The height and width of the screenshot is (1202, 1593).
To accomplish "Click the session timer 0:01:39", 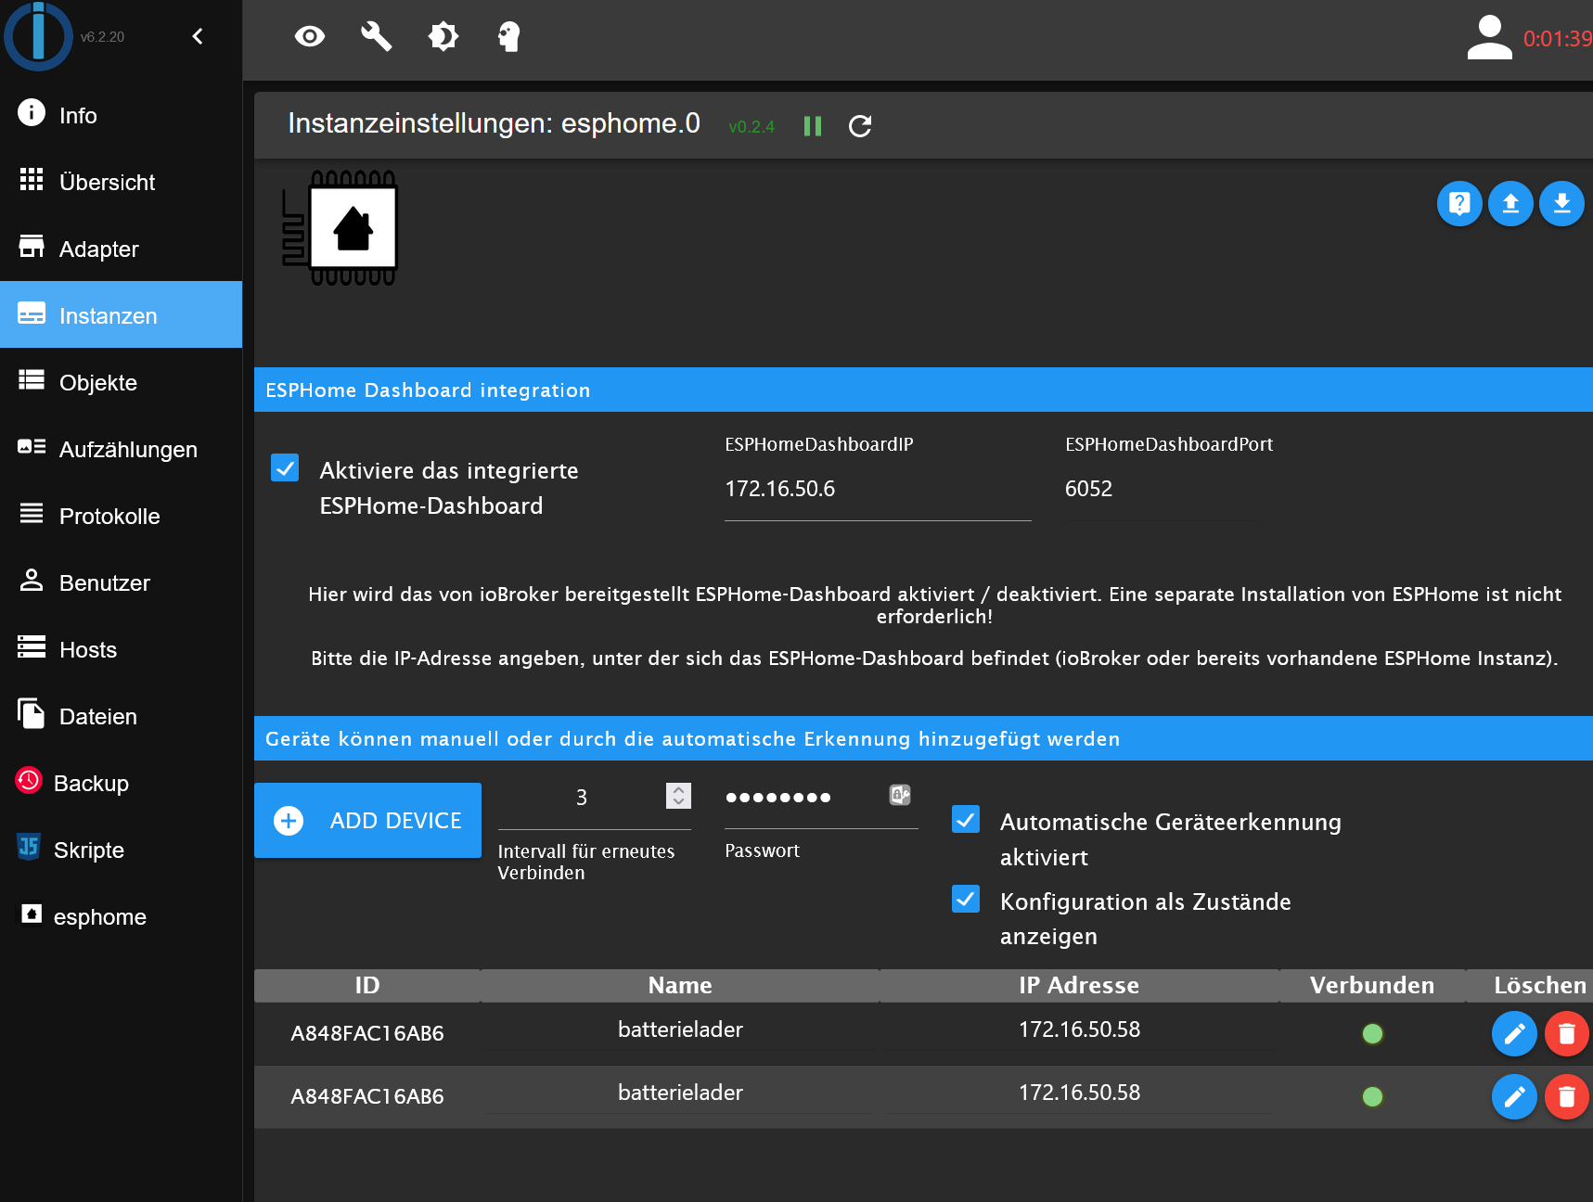I will [x=1558, y=39].
